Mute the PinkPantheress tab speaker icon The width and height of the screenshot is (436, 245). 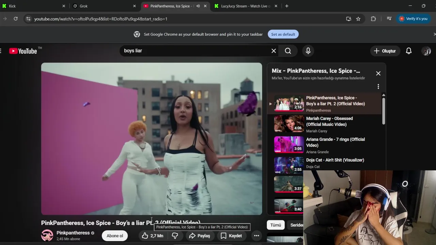pos(198,6)
